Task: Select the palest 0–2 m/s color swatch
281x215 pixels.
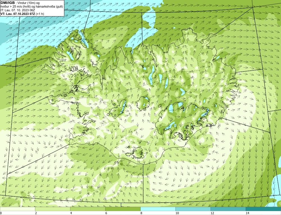Action: pyautogui.click(x=17, y=209)
